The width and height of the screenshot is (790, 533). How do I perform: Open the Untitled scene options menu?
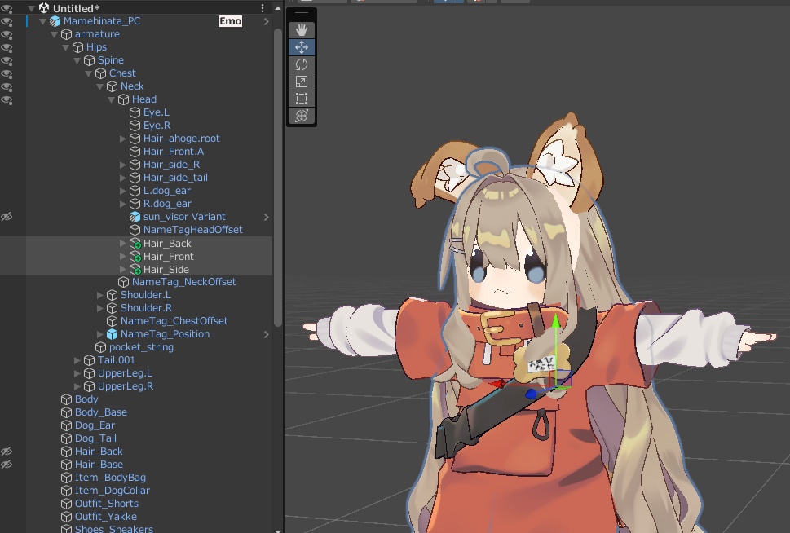[x=263, y=8]
